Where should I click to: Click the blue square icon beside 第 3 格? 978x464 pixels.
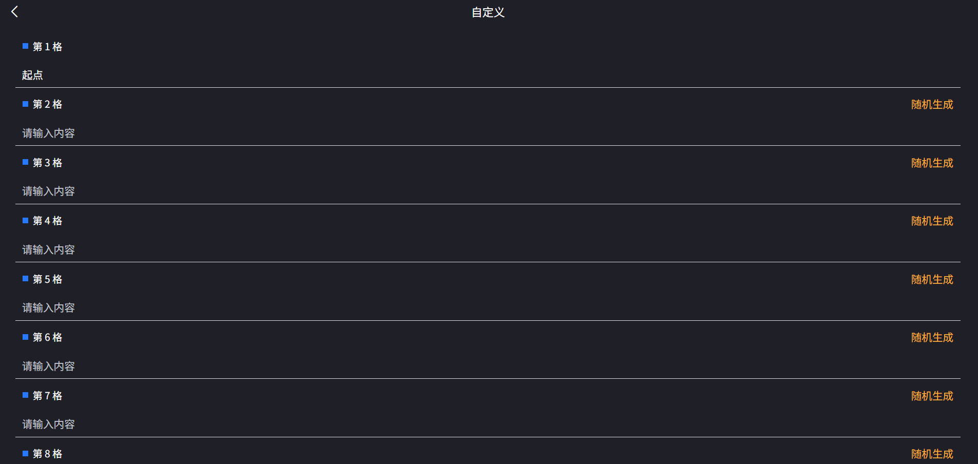click(25, 162)
